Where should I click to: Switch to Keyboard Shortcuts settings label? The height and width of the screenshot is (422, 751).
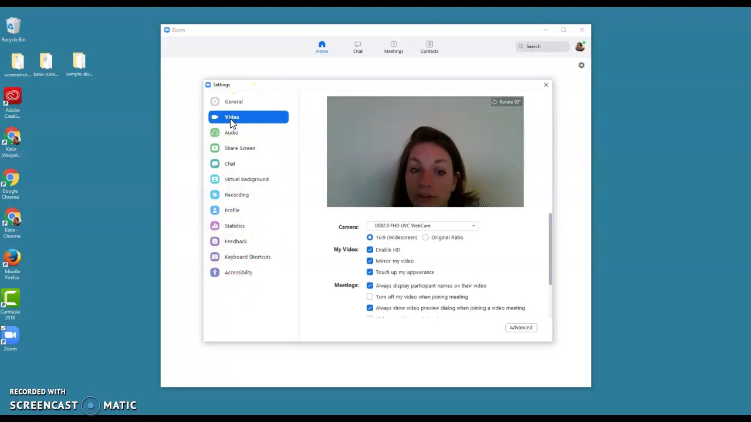tap(248, 257)
